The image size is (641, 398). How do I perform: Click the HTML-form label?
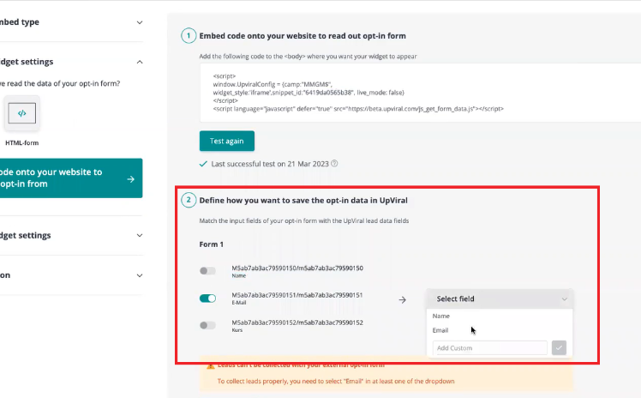(x=22, y=142)
